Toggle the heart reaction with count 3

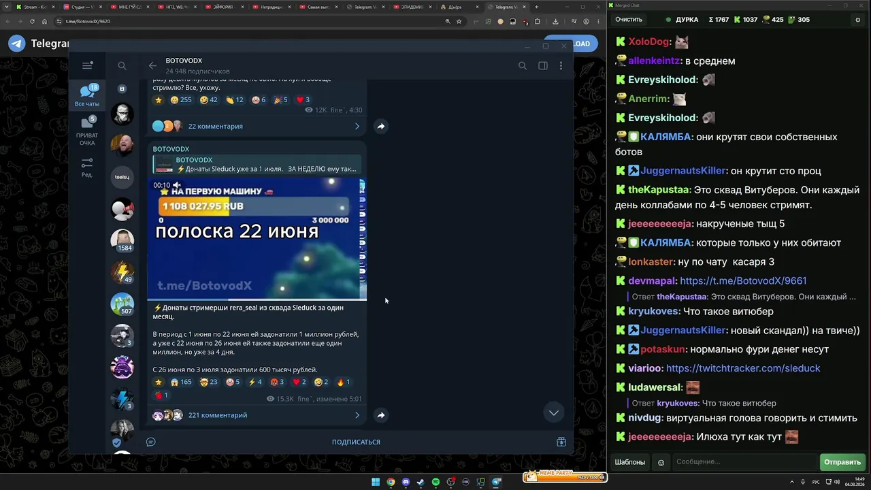303,100
